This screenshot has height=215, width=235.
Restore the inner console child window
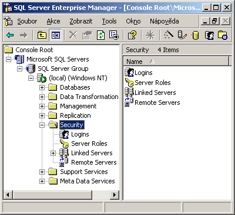214,21
